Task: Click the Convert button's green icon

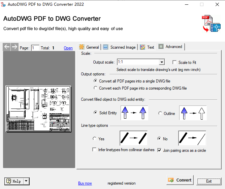Action: (171, 180)
